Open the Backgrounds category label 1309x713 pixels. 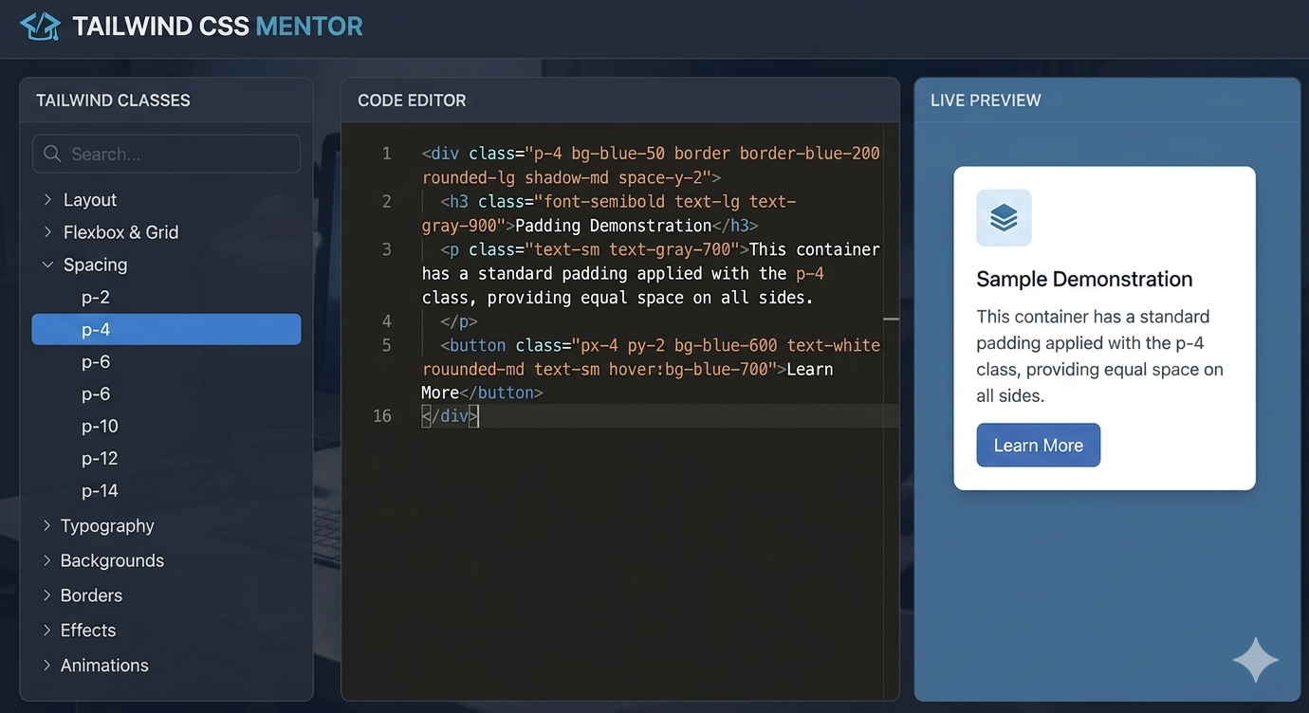(x=112, y=560)
